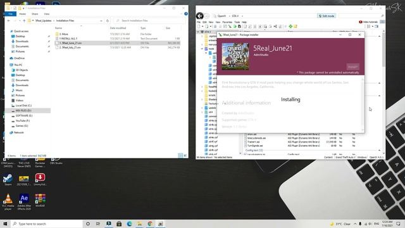Open recent locations dropdown in Explorer
This screenshot has width=405, height=228.
tap(20, 20)
